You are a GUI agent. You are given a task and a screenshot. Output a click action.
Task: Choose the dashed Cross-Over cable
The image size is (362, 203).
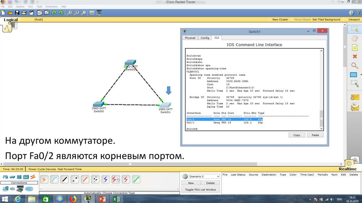75,179
